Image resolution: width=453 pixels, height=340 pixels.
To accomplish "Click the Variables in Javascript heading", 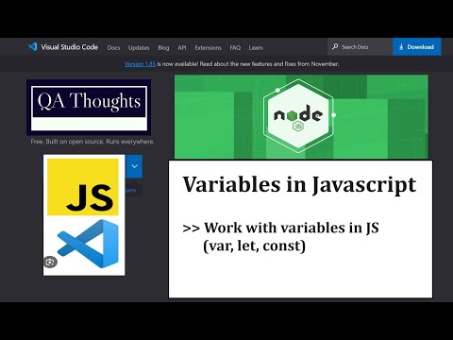I will 299,185.
